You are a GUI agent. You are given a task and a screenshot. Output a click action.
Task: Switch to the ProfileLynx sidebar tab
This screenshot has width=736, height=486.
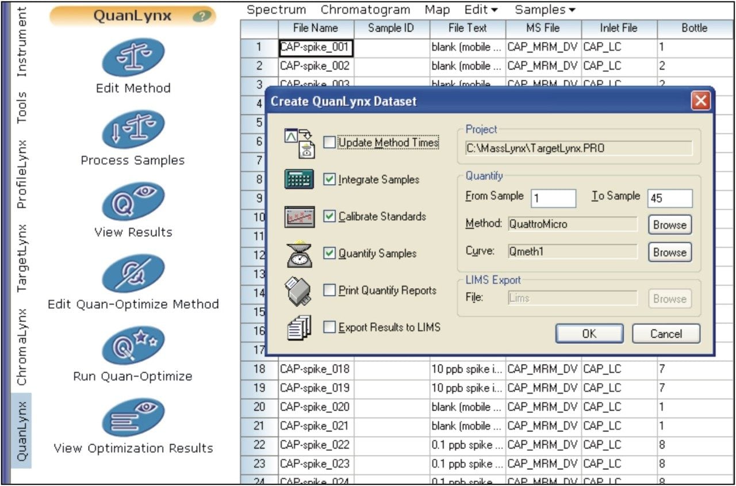pos(21,174)
